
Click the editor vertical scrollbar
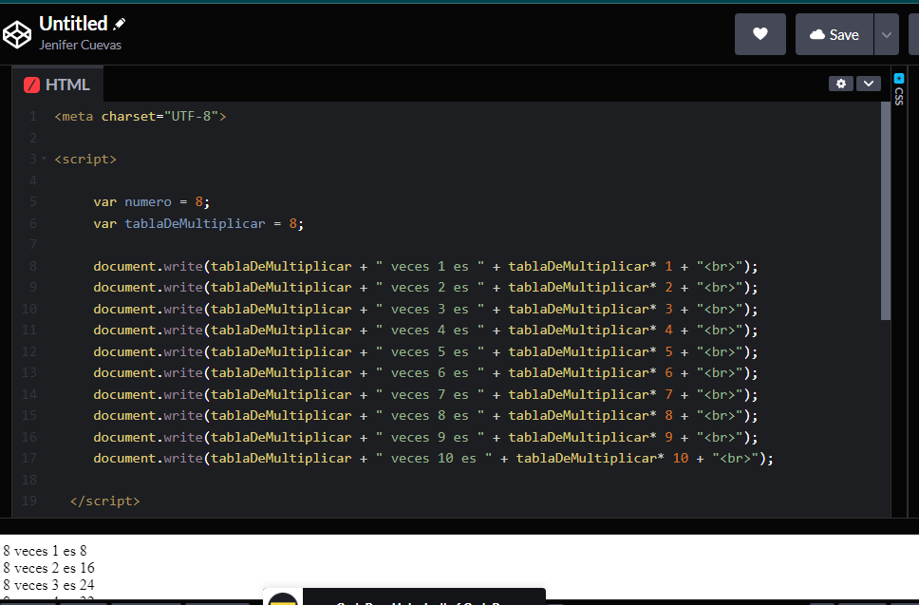click(886, 211)
